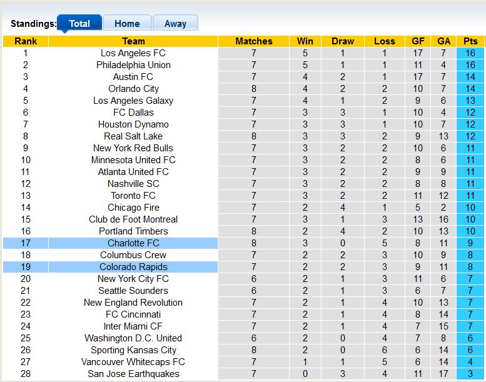Click the Pts column header
This screenshot has height=382, width=486.
(470, 41)
